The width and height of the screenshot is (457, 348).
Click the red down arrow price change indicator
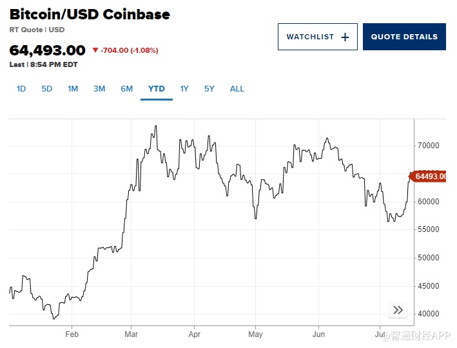(95, 50)
